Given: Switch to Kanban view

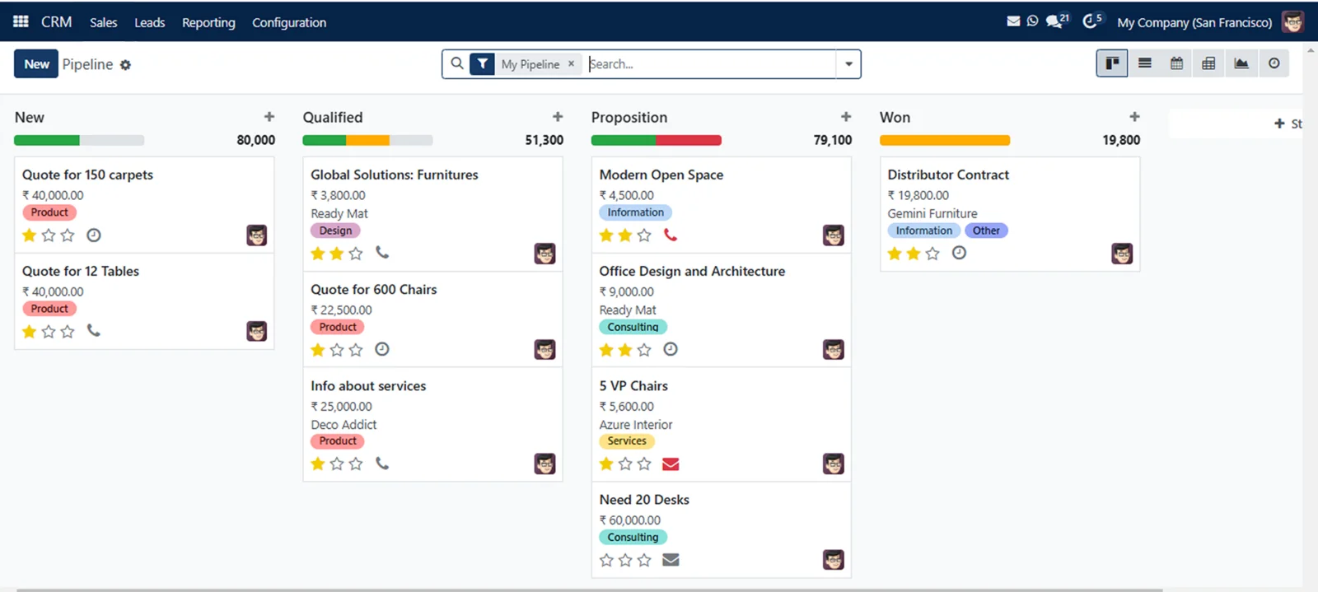Looking at the screenshot, I should click(1112, 63).
